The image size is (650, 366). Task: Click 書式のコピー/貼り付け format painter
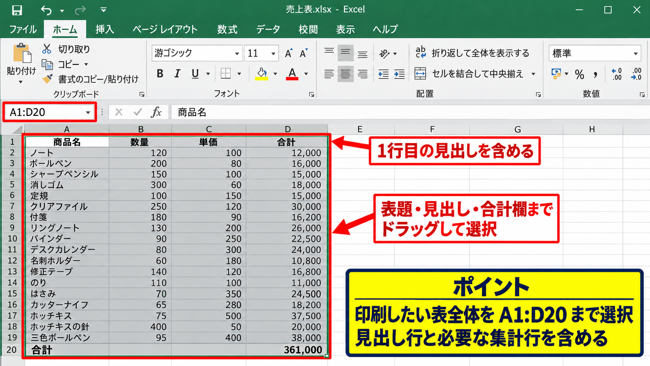pyautogui.click(x=90, y=79)
